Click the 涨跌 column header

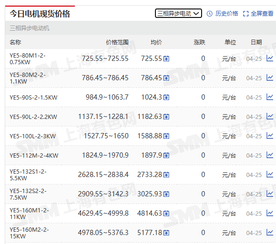[199, 42]
